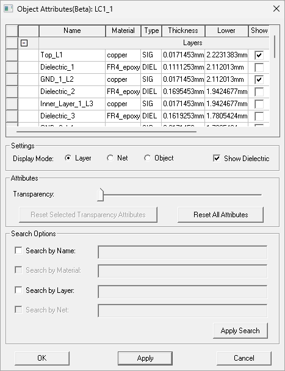Click the 1.7805424mm Lower value cell
The height and width of the screenshot is (371, 285).
click(226, 116)
